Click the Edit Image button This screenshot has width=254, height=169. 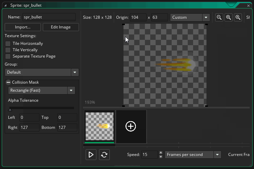61,27
